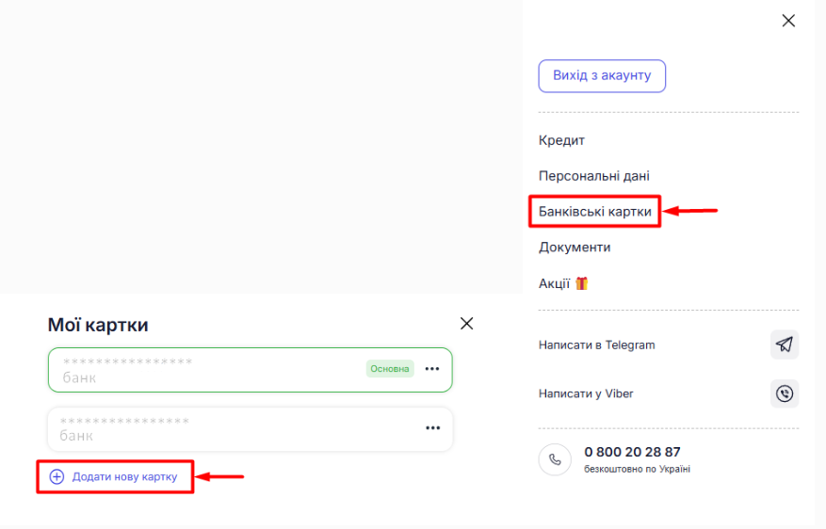Click the Основна badge on the first card
Viewport: 826px width, 529px height.
point(390,369)
